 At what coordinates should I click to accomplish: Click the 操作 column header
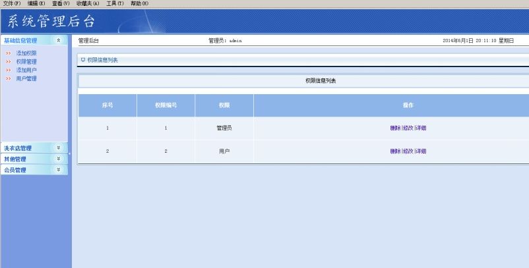click(391, 105)
